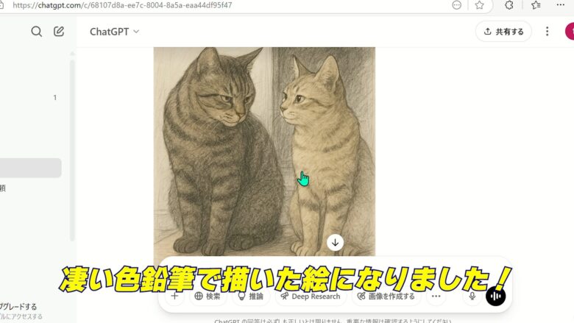Image resolution: width=574 pixels, height=323 pixels.
Task: Click the sidebar vertical scrollbar
Action: pyautogui.click(x=72, y=150)
